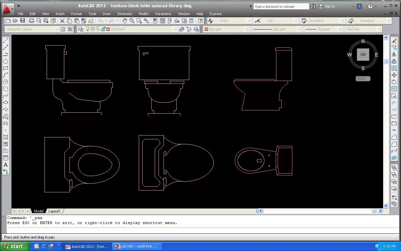Toggle layer on/off lightbulb icon
The width and height of the screenshot is (401, 251).
click(x=88, y=29)
